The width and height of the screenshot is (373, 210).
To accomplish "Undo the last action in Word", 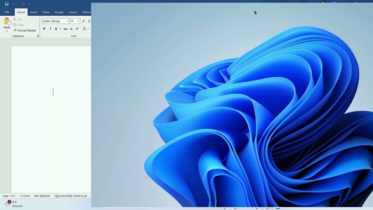I will (13, 4).
